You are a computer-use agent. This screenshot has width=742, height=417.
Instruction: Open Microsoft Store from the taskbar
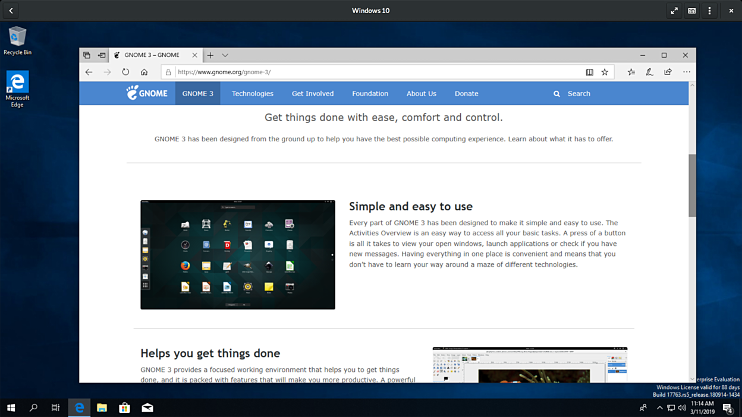[x=124, y=407]
